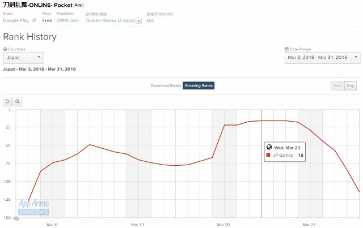Viewport: 363px width, 228px height.
Task: Expand the Touken Ranbu unified app arrow
Action: [138, 20]
